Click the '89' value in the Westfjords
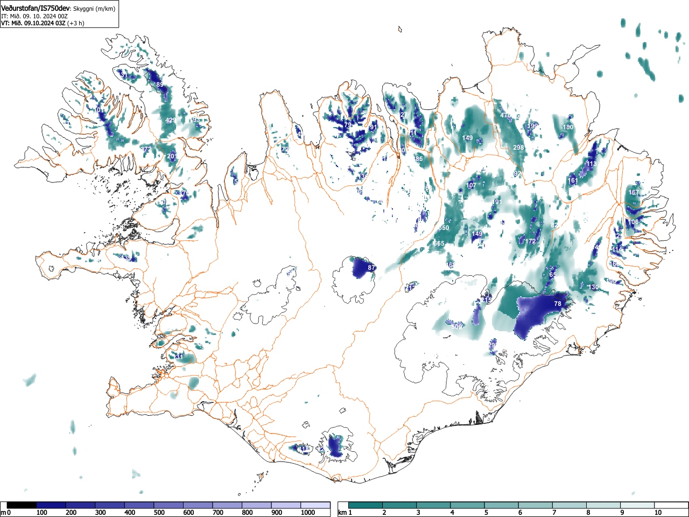689x517 pixels. coord(159,85)
